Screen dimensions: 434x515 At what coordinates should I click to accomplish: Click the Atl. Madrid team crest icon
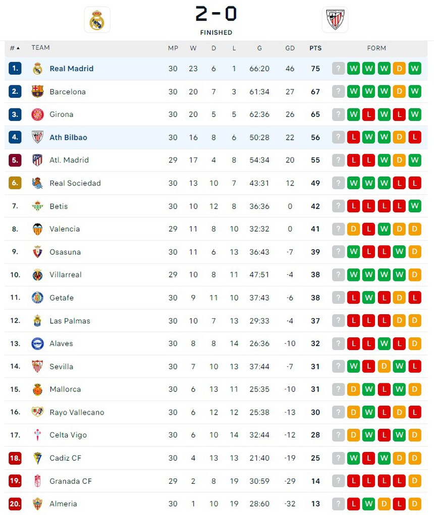37,160
